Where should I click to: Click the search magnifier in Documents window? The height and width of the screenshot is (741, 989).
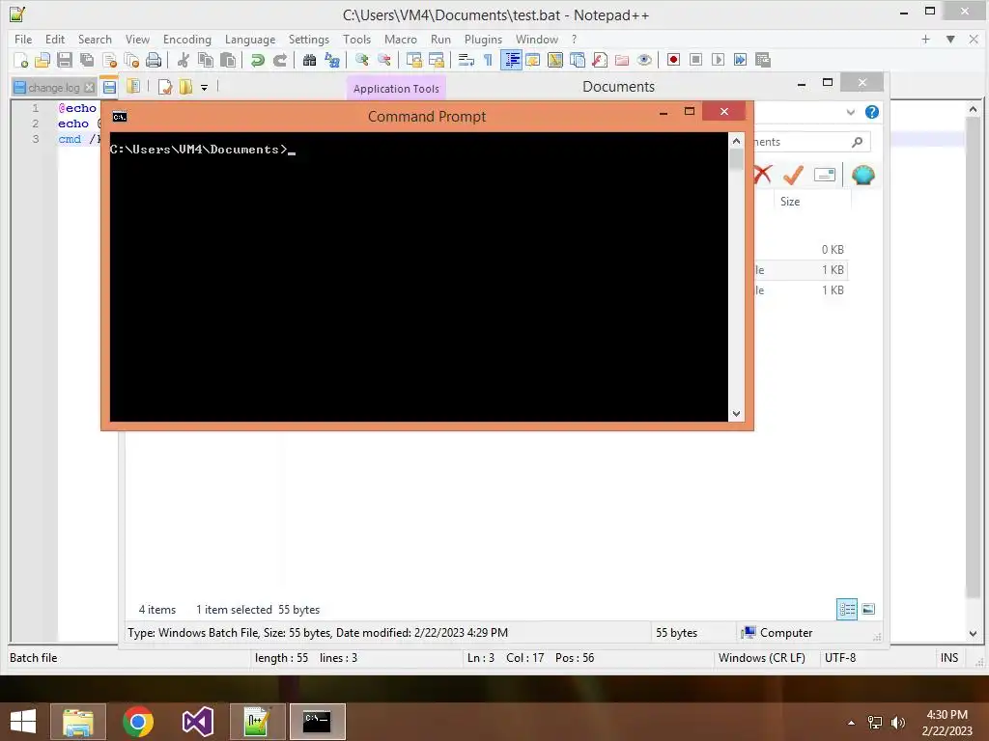pos(857,142)
